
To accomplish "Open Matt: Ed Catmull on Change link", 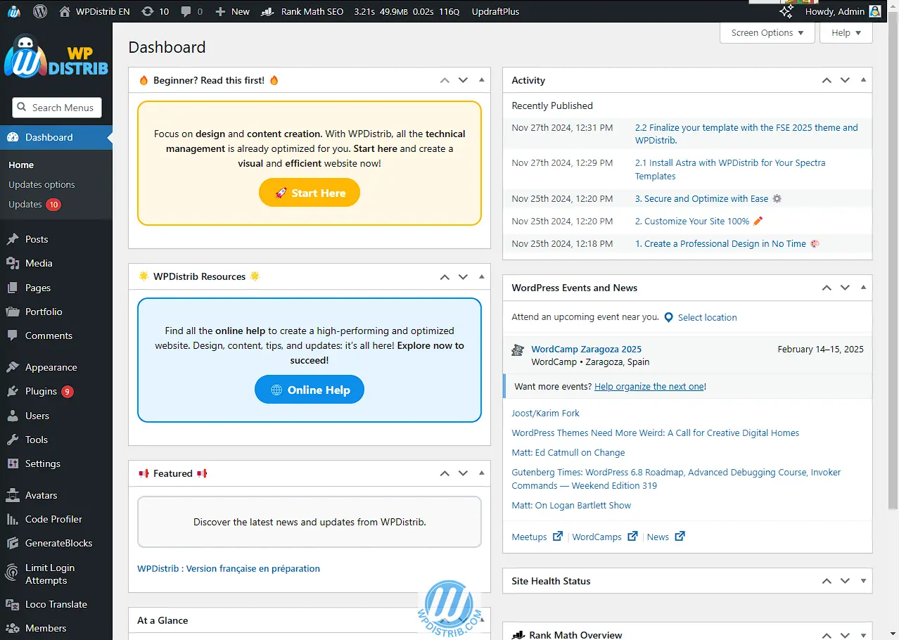I will point(568,452).
